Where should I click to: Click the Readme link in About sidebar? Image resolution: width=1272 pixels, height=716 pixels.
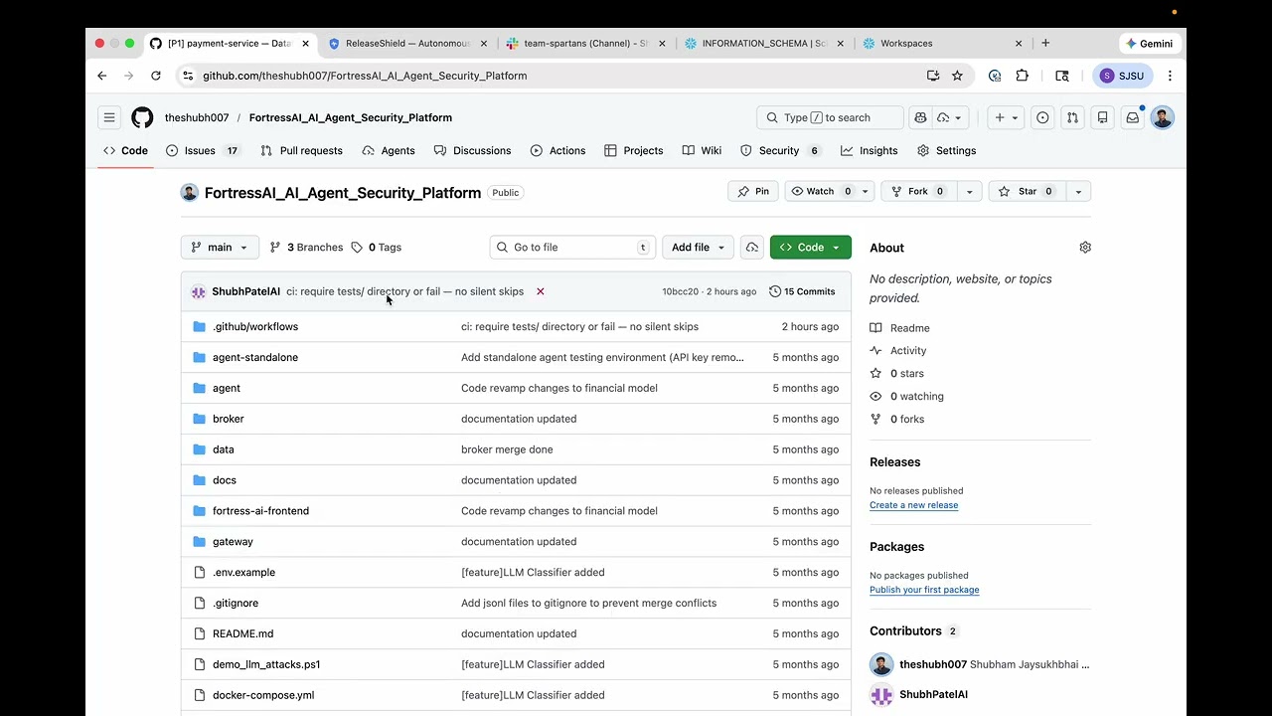tap(899, 328)
